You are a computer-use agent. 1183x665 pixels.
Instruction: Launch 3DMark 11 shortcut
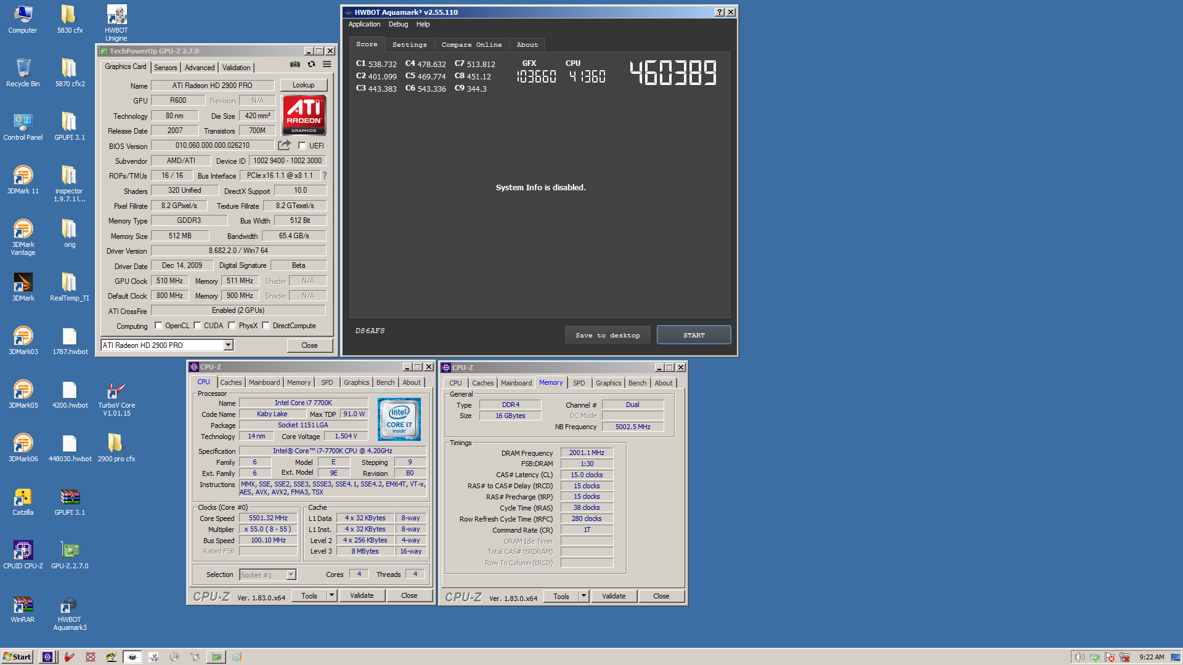23,180
